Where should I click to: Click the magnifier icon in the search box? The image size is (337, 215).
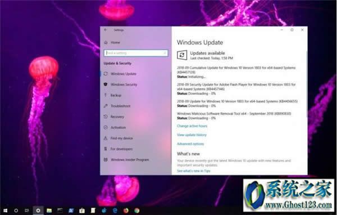165,53
